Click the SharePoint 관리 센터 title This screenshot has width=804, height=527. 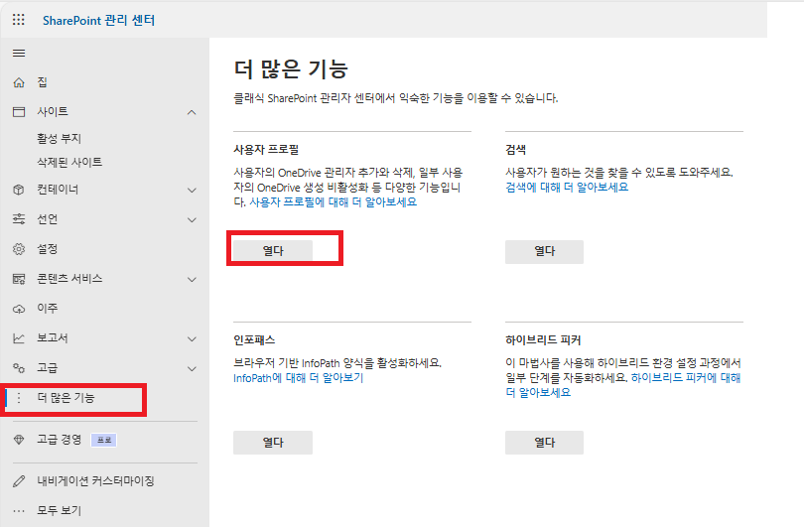tap(98, 20)
